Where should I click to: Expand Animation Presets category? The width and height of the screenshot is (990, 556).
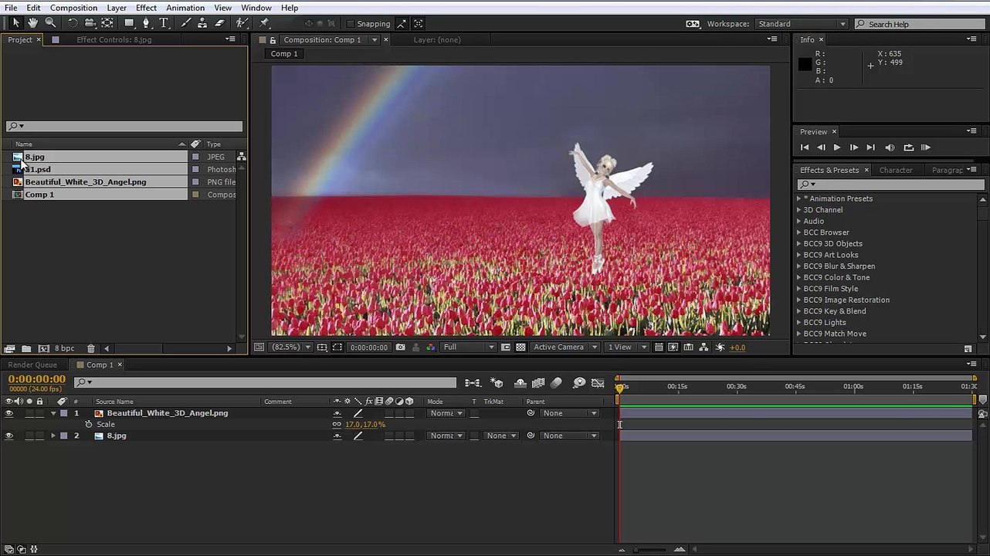799,199
